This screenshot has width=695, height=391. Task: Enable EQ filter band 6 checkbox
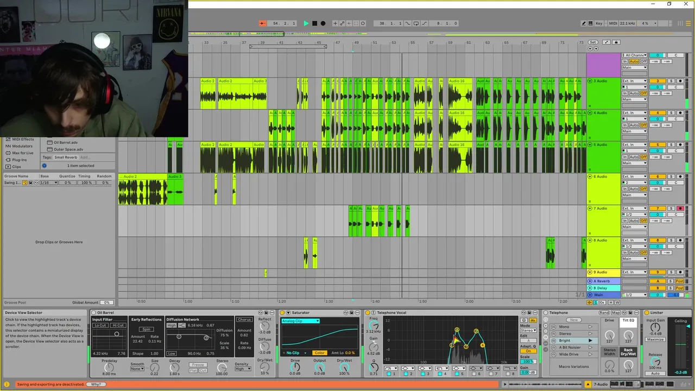click(x=473, y=374)
